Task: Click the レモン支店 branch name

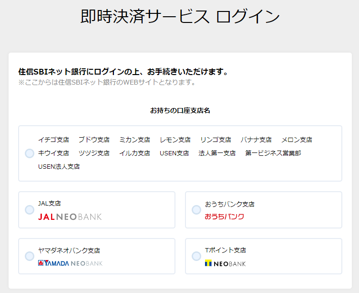Action: coord(175,140)
